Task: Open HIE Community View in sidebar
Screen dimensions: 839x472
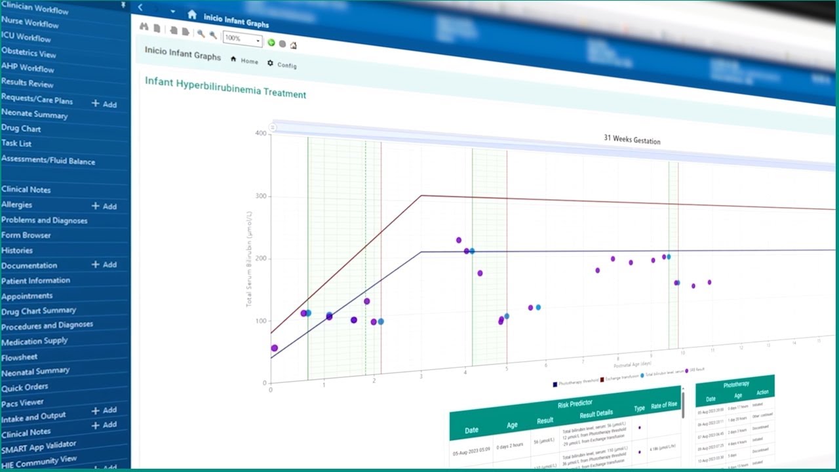Action: pos(39,462)
